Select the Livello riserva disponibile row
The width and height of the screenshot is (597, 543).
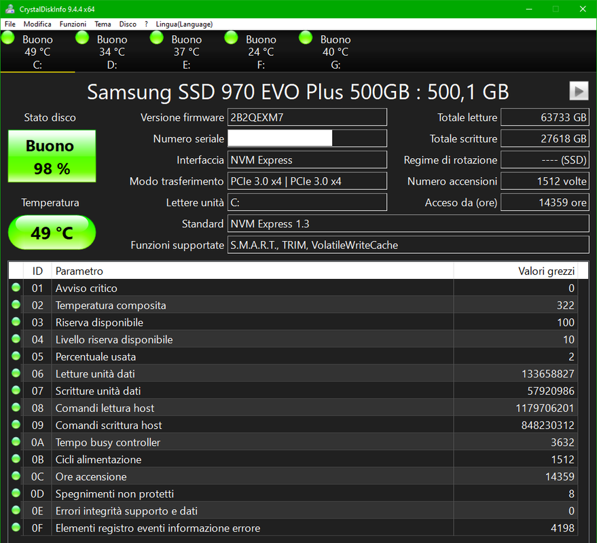293,339
